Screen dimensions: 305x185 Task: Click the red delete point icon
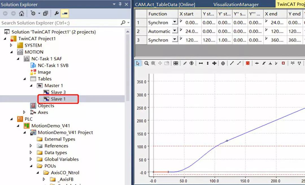click(x=248, y=63)
